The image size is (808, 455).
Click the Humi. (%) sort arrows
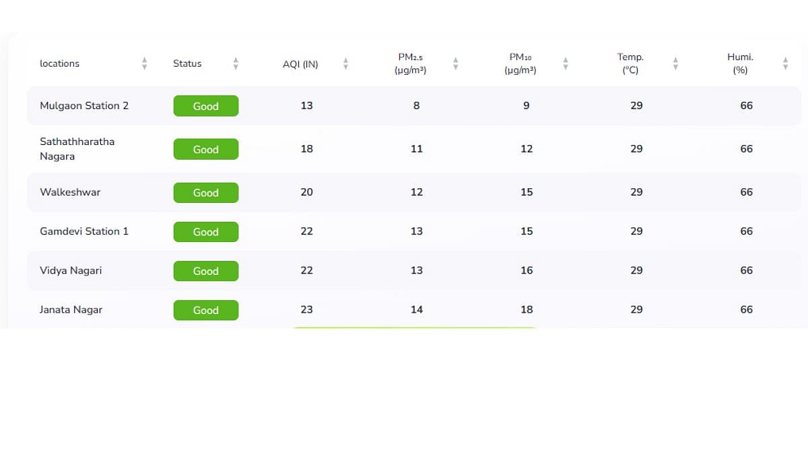pyautogui.click(x=785, y=63)
